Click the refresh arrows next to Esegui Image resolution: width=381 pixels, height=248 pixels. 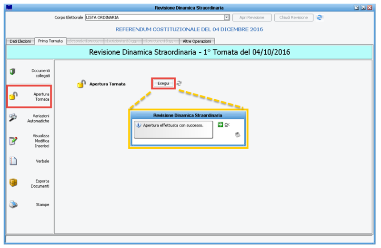click(x=179, y=83)
